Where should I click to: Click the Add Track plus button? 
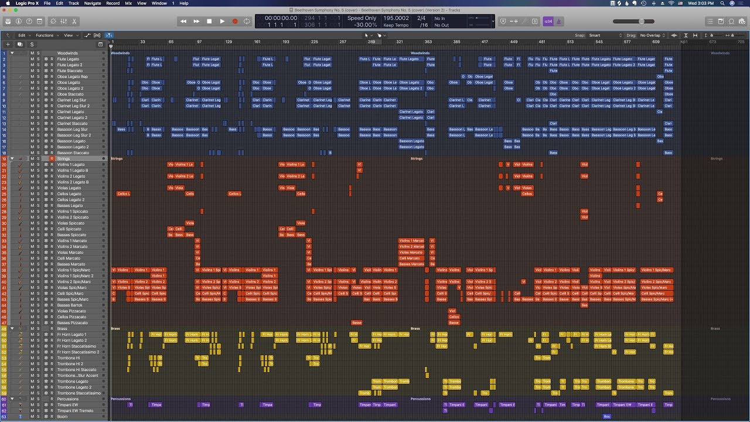tap(8, 44)
